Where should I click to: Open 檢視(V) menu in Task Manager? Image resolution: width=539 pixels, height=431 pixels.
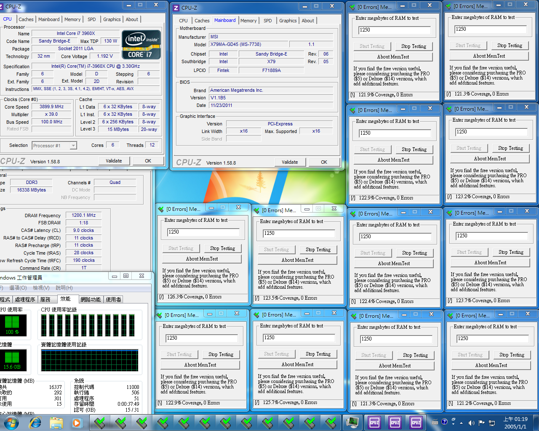pos(41,288)
